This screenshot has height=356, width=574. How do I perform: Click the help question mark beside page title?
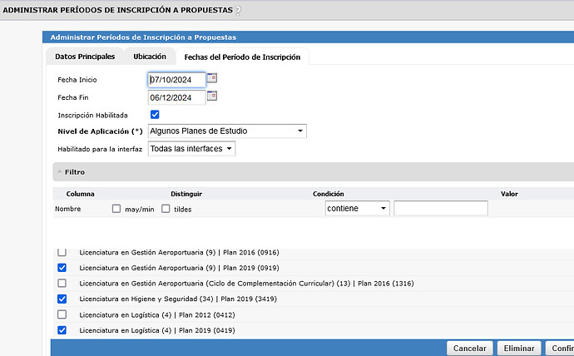pyautogui.click(x=238, y=10)
